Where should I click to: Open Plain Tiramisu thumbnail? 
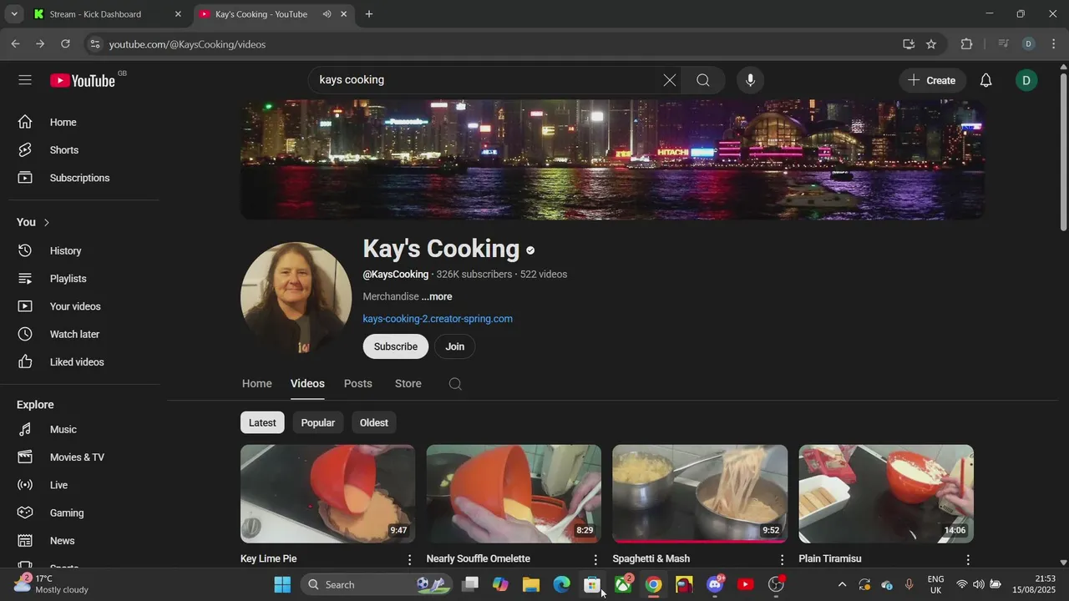886,493
